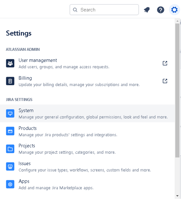
Task: Close settings via the gear icon
Action: pyautogui.click(x=174, y=10)
